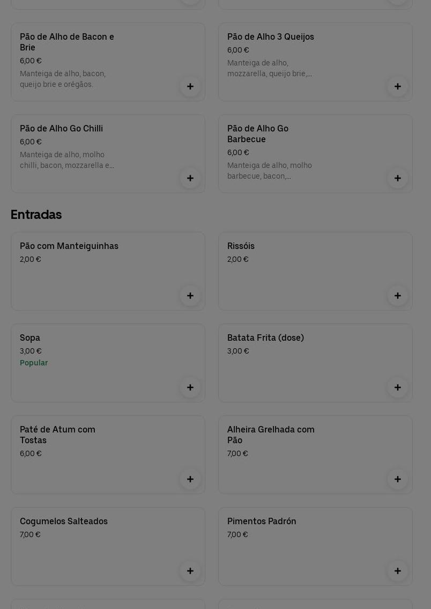Screen dimensions: 431x609
Task: Add Sopa to the cart
Action: point(190,387)
